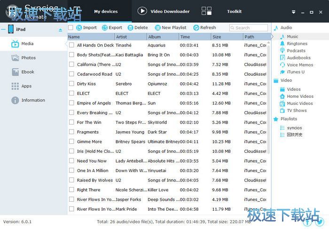Click the Audiobooks icon

282,58
